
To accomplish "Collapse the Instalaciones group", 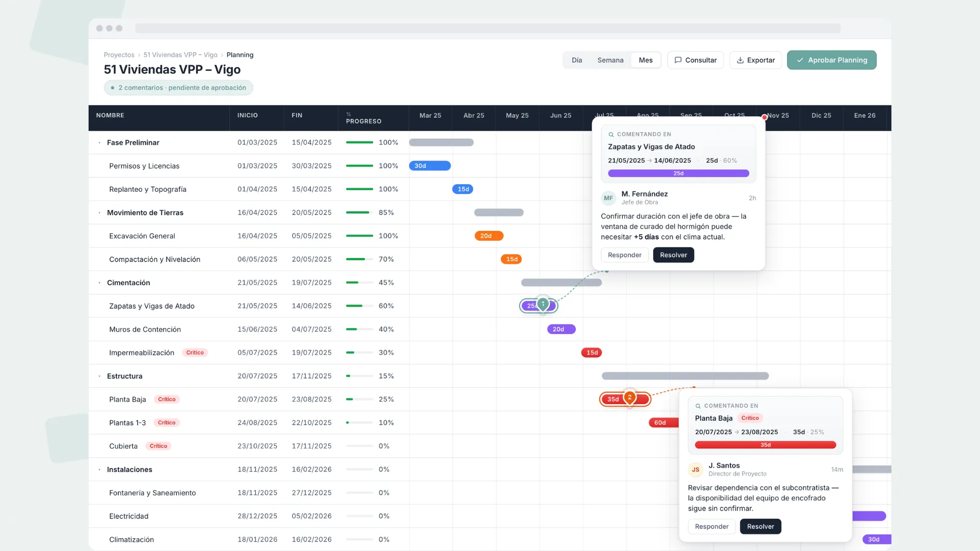I will point(100,469).
